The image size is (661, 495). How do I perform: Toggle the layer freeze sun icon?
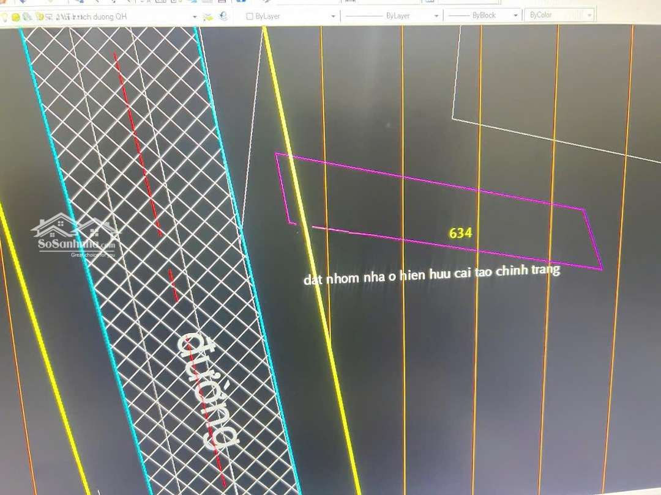17,17
